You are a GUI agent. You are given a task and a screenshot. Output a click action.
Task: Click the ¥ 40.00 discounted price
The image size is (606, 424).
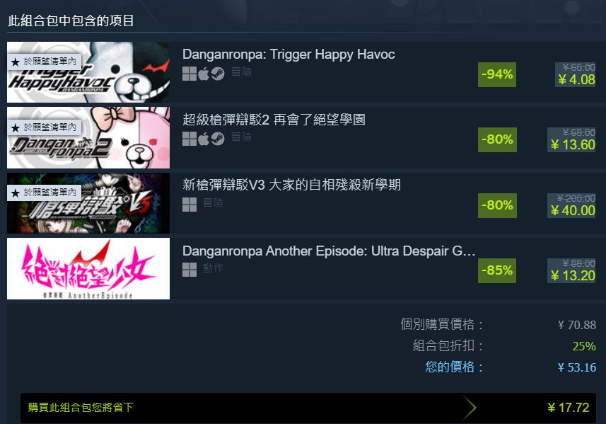(573, 210)
